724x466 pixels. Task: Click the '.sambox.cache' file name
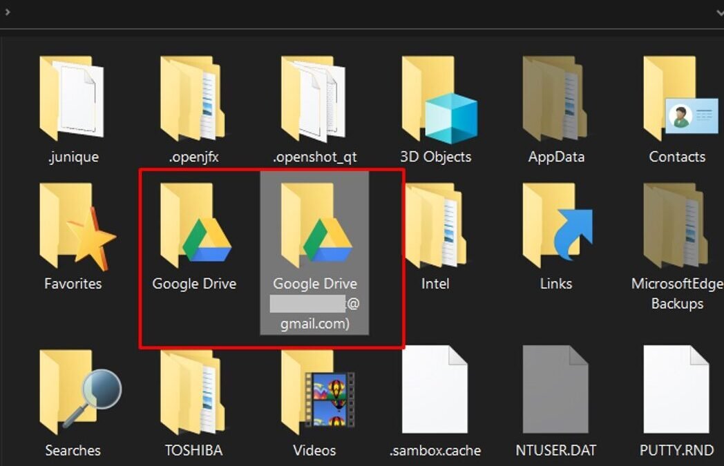point(435,450)
